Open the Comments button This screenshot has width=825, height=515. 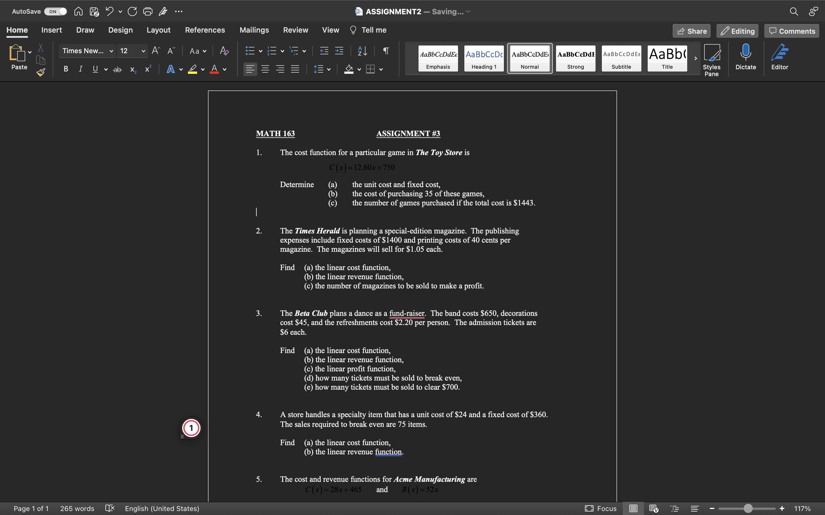click(x=791, y=31)
